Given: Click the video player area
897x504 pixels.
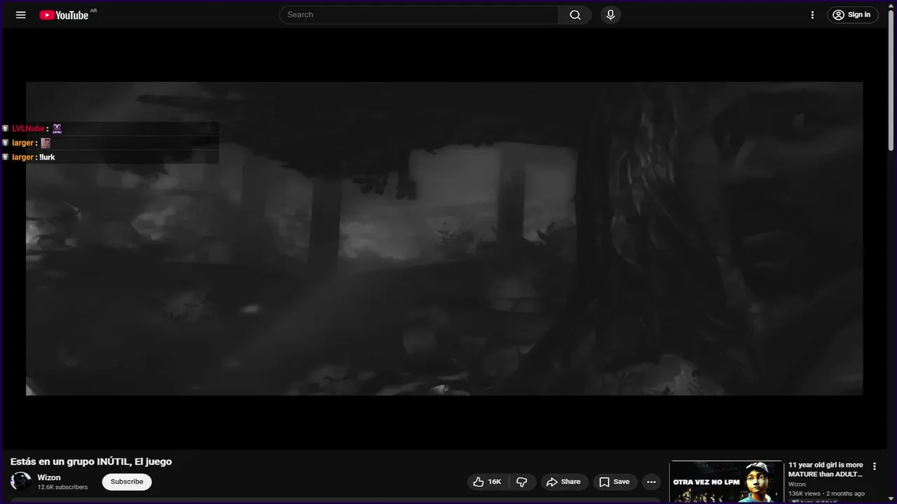Looking at the screenshot, I should coord(444,239).
